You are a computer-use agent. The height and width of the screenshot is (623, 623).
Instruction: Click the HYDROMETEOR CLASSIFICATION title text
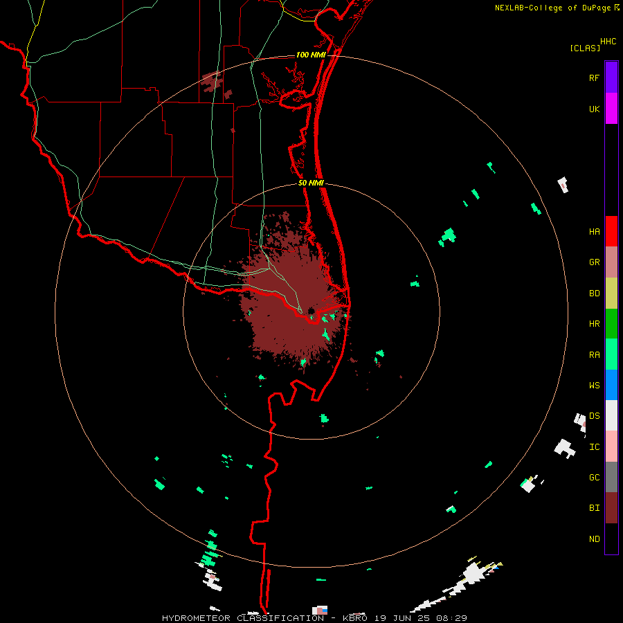click(243, 618)
